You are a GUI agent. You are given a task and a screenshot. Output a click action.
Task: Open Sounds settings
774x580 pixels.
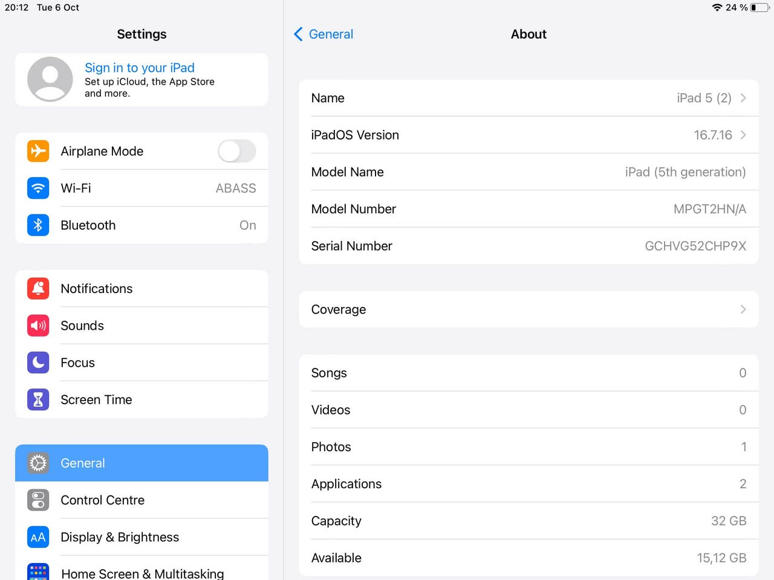pos(141,326)
